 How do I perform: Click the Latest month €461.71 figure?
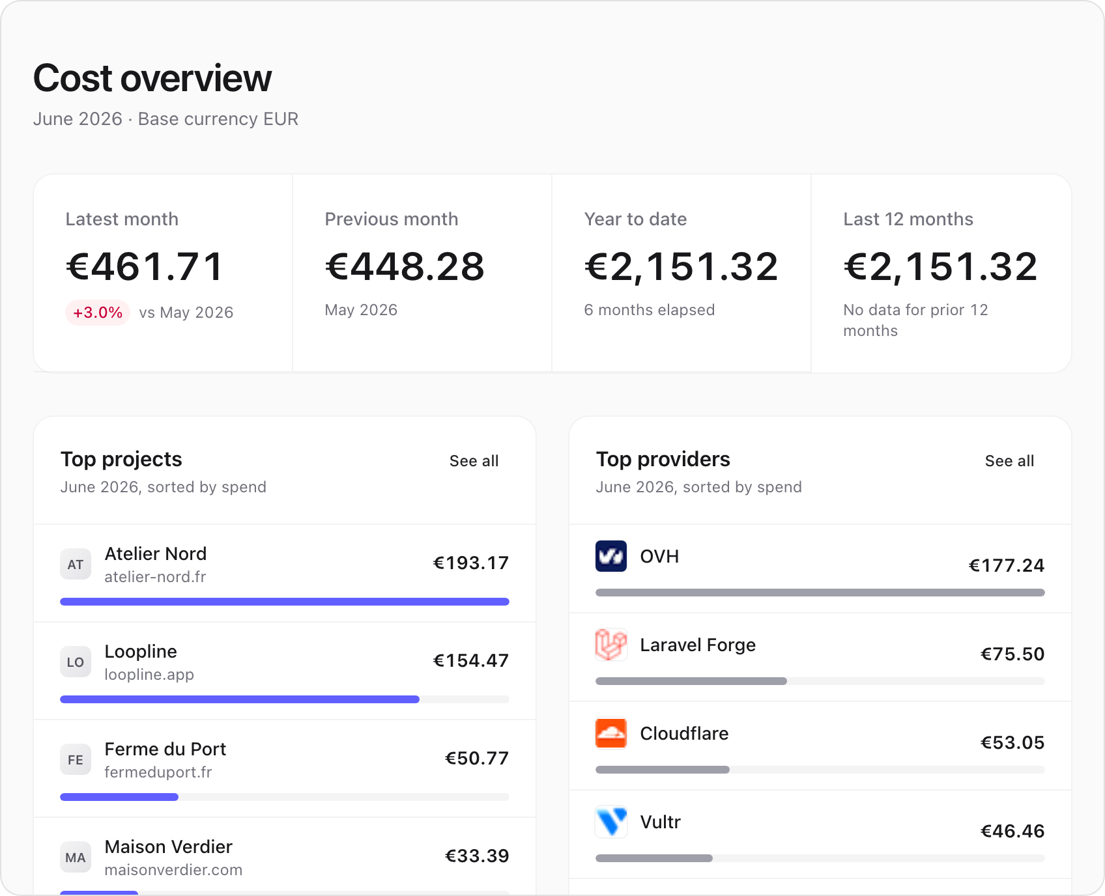pyautogui.click(x=145, y=267)
